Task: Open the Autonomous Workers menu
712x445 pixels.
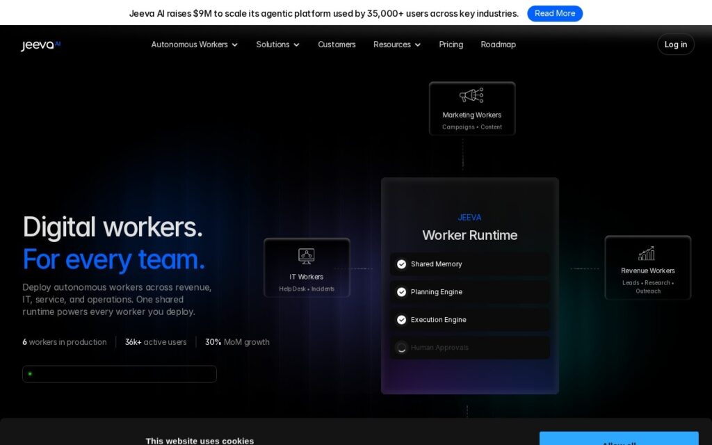Action: 195,44
